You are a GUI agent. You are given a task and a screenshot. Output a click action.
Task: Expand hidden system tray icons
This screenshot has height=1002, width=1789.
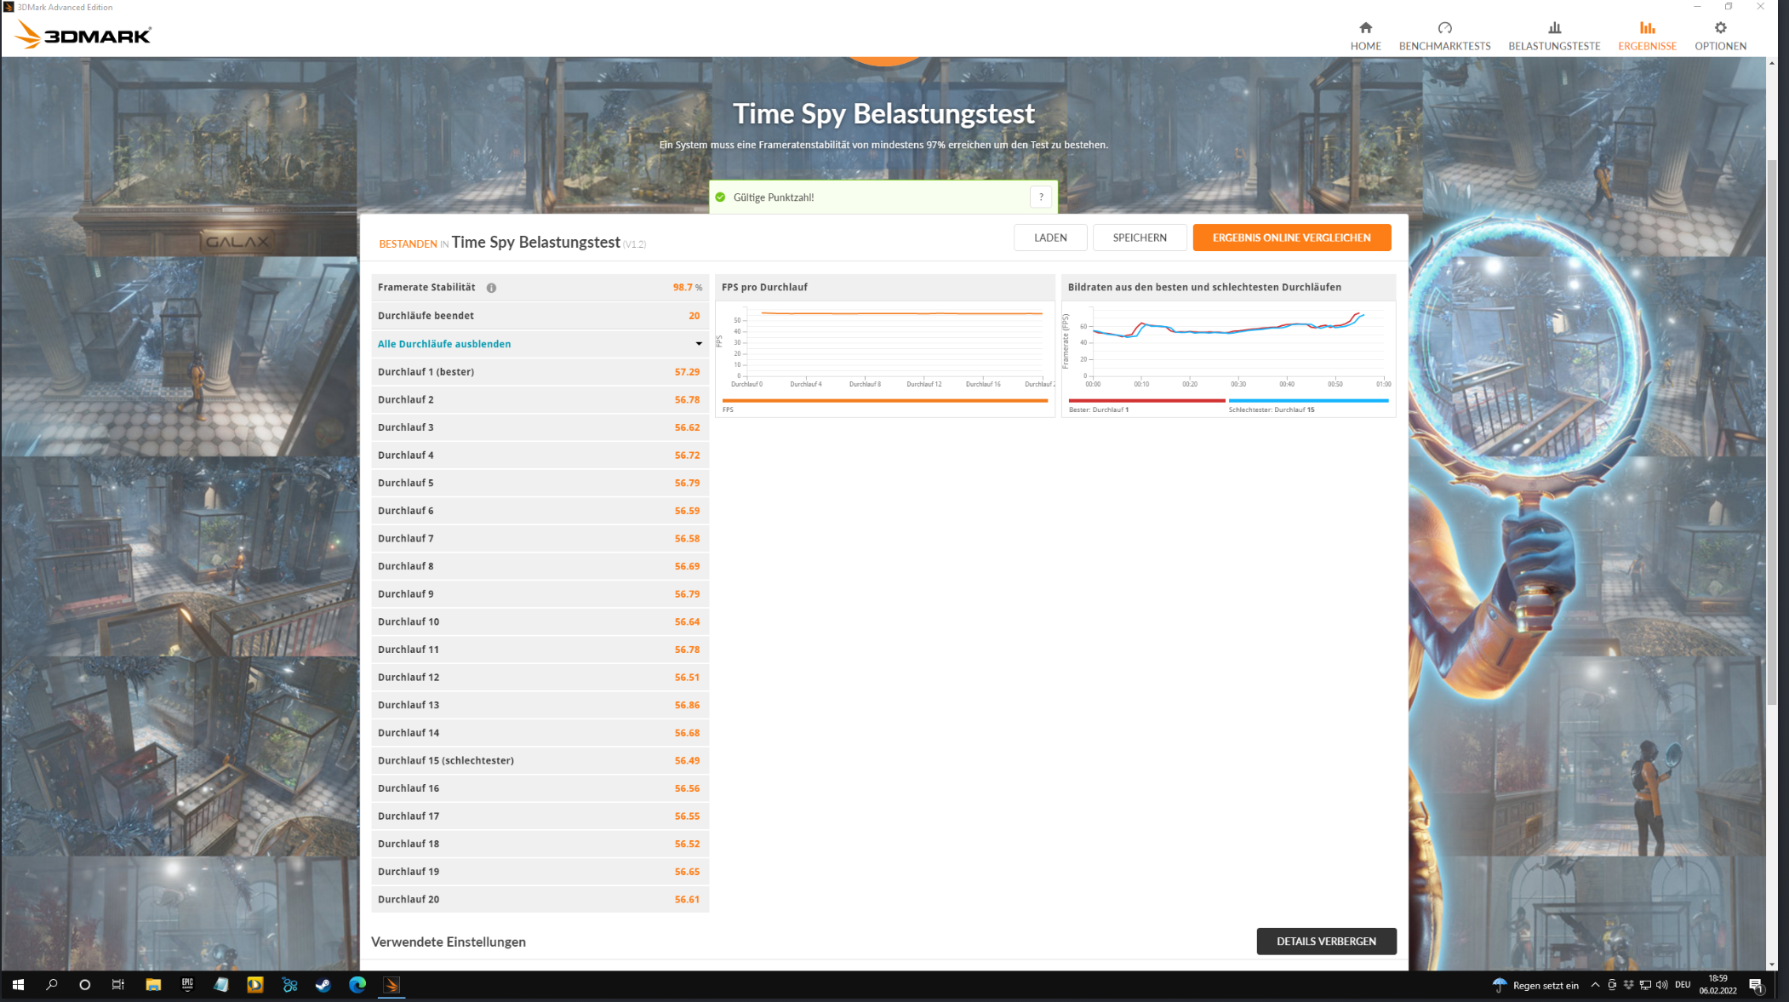pos(1595,985)
